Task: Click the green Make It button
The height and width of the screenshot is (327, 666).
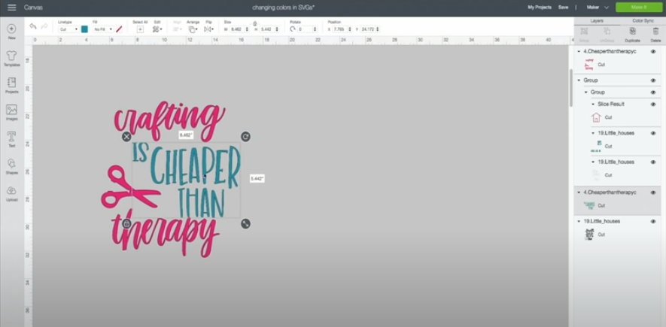Action: tap(638, 8)
